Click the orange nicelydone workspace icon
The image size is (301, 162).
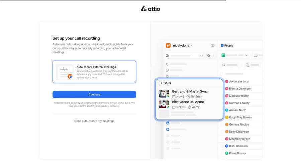coord(168,46)
